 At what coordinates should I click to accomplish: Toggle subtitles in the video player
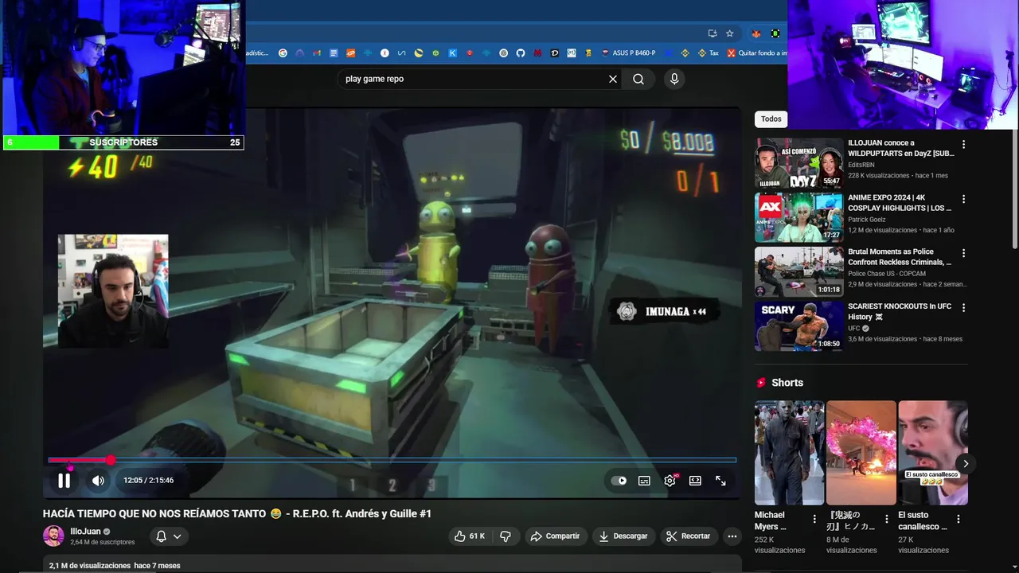point(644,481)
